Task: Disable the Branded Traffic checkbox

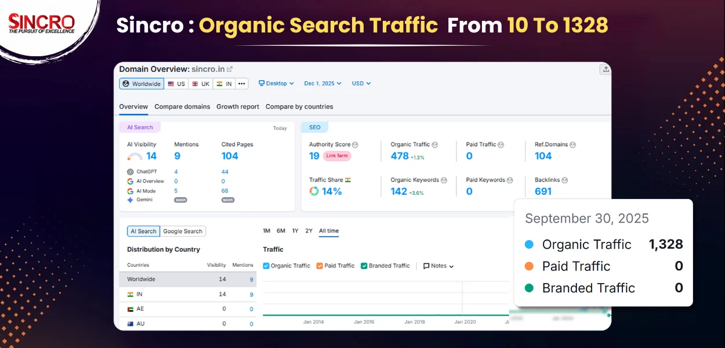Action: pyautogui.click(x=364, y=266)
